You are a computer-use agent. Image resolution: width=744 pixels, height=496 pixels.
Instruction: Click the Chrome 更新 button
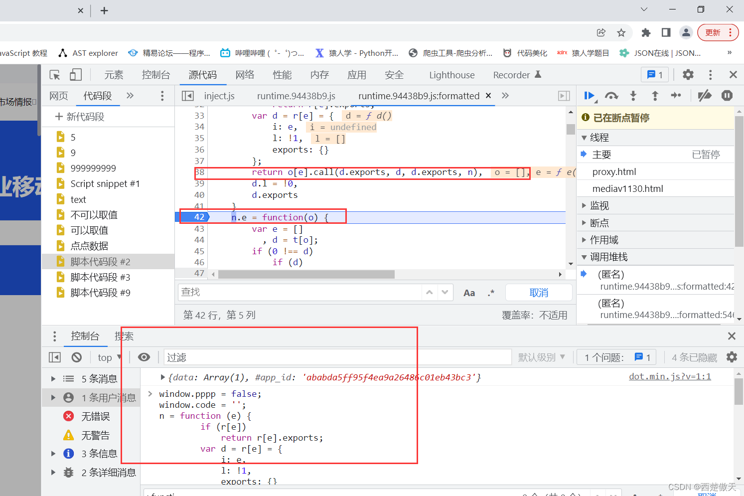[718, 32]
